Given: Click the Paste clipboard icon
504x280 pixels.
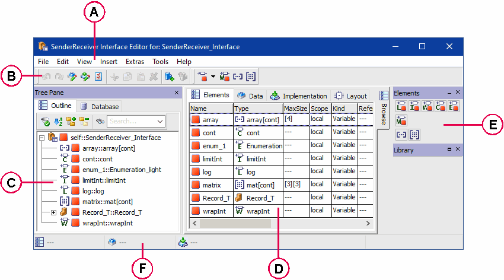Looking at the screenshot, I should click(141, 77).
